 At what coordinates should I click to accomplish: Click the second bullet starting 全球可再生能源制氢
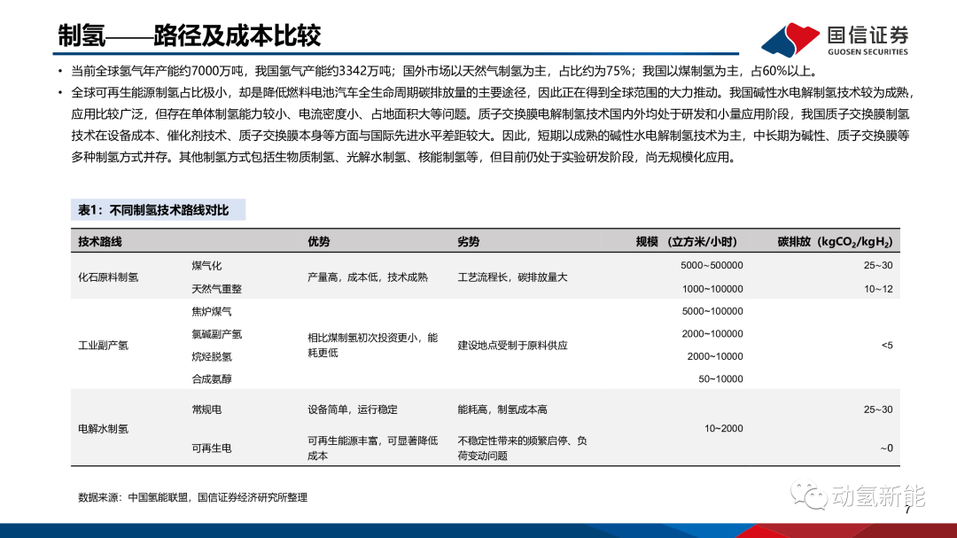(x=493, y=125)
